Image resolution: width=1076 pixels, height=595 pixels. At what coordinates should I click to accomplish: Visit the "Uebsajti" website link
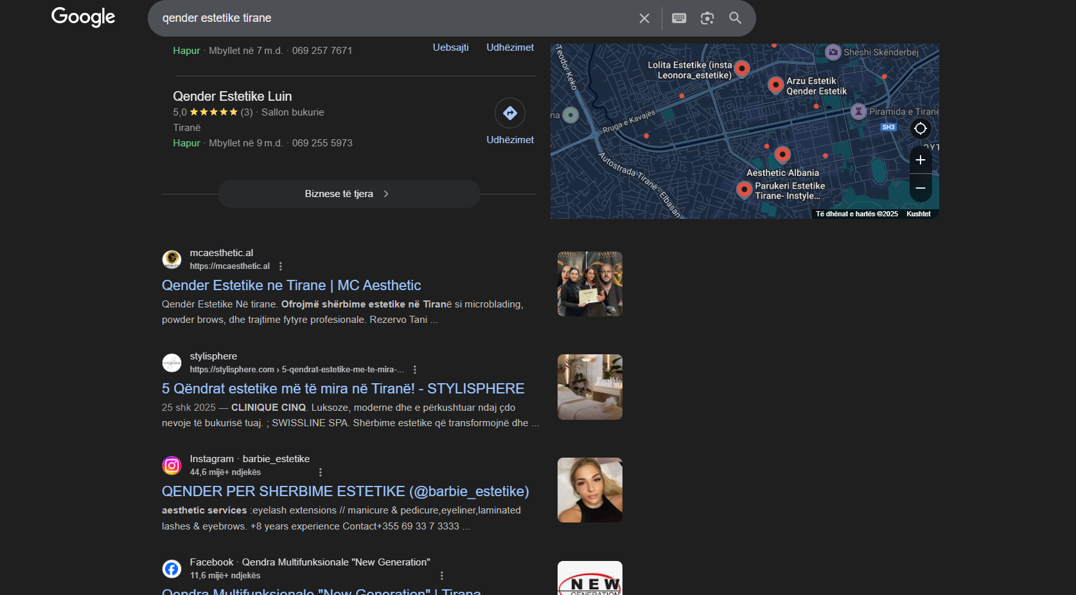coord(450,47)
